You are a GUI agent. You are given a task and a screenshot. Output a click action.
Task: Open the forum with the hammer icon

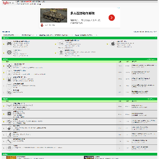(x=9, y=141)
